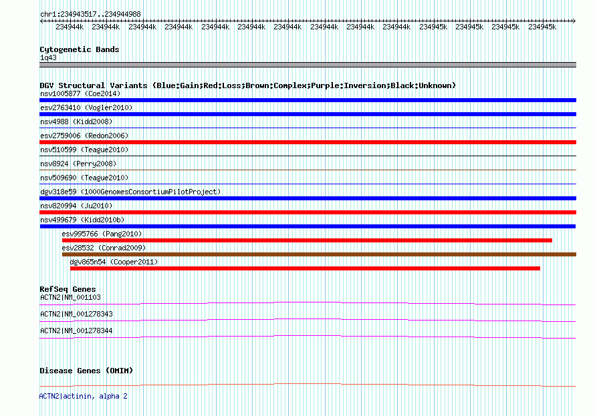595x416 pixels.
Task: Open variant nsv499679 (Kidd2010b) label
Action: coord(82,220)
